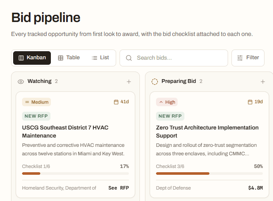Click the 41d deadline text
The image size is (273, 201).
125,102
